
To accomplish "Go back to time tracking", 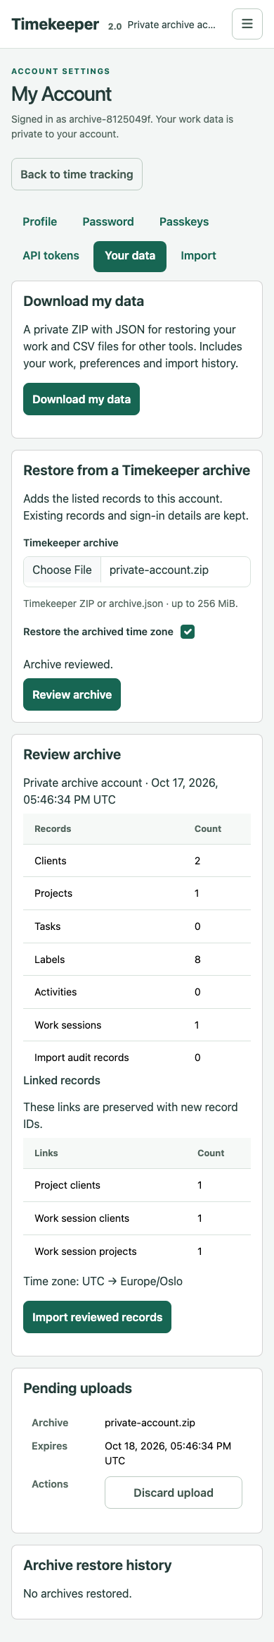I will (77, 174).
